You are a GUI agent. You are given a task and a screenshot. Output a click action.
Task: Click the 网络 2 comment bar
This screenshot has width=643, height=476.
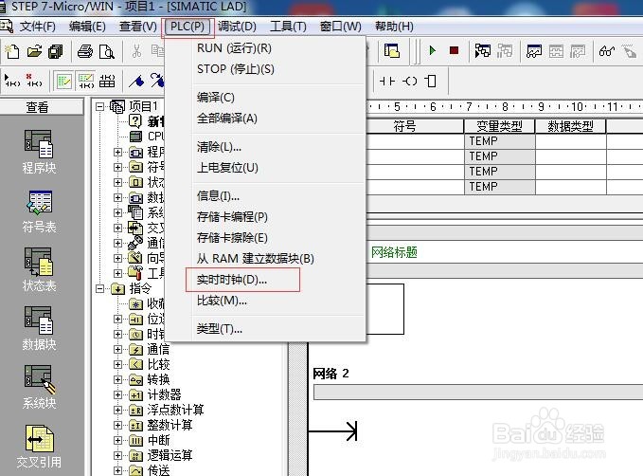(478, 392)
